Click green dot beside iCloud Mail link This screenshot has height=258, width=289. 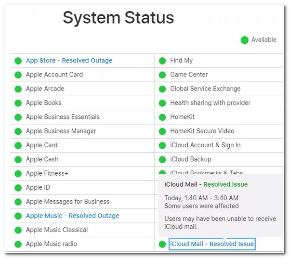click(162, 244)
